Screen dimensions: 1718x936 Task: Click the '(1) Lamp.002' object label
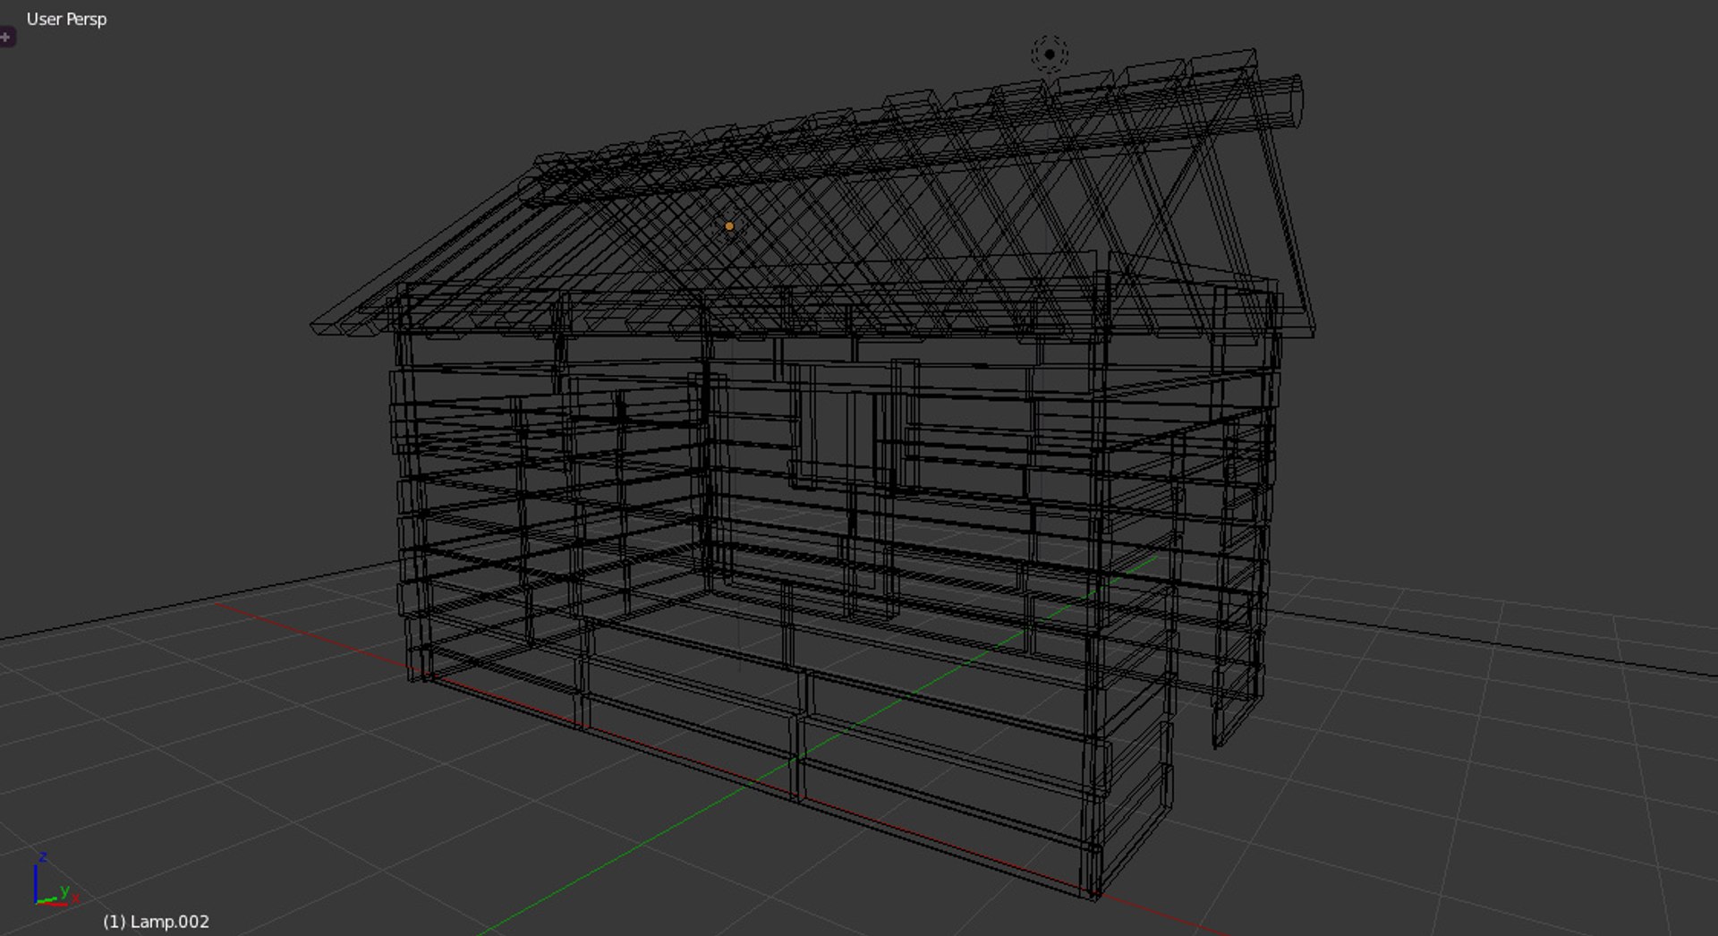156,921
